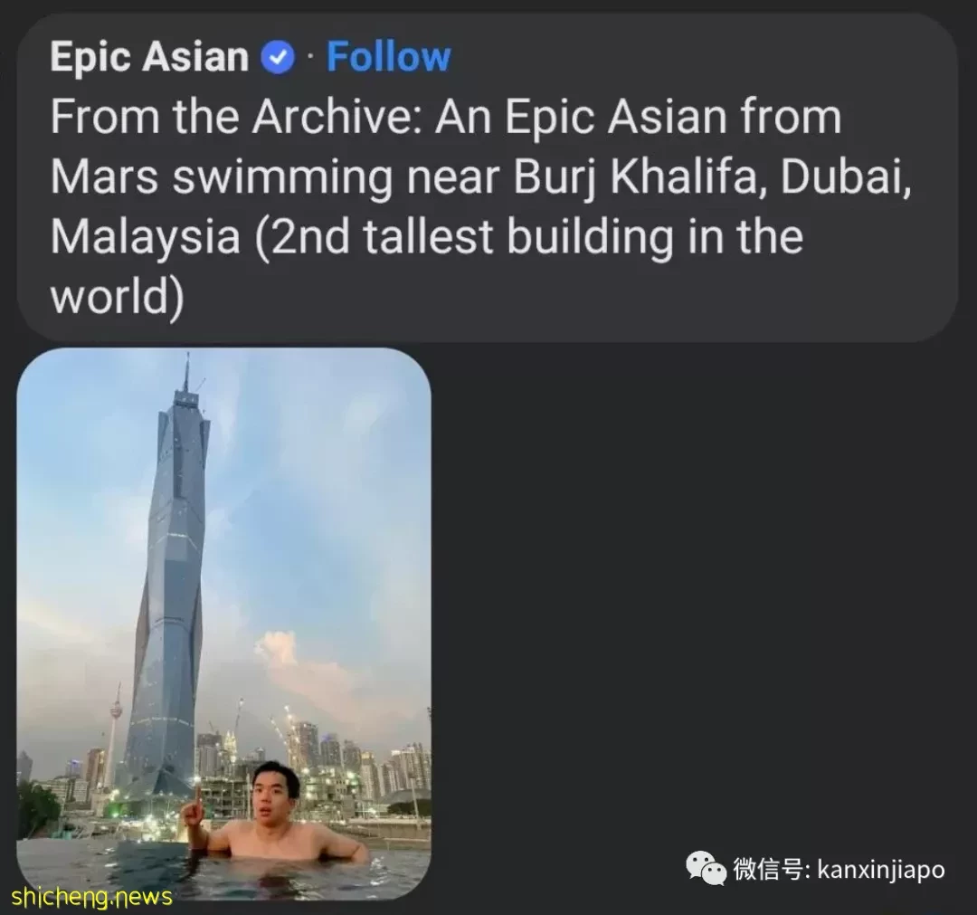Open the Epic Asian profile name
Image resolution: width=977 pixels, height=915 pixels.
149,57
